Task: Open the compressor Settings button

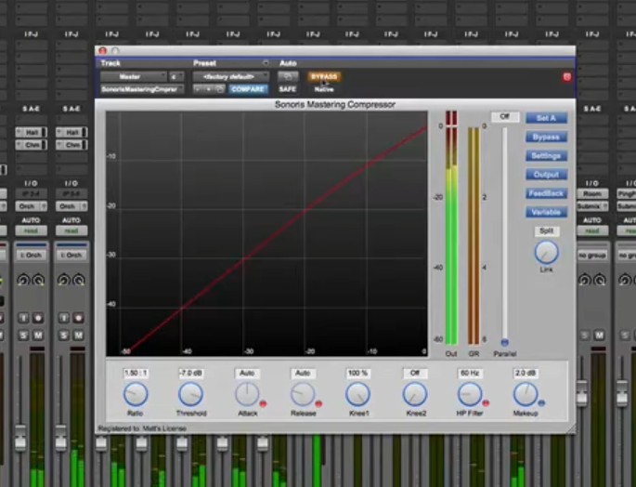Action: pyautogui.click(x=546, y=155)
